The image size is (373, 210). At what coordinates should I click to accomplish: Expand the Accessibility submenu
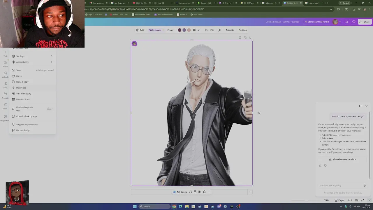point(32,62)
